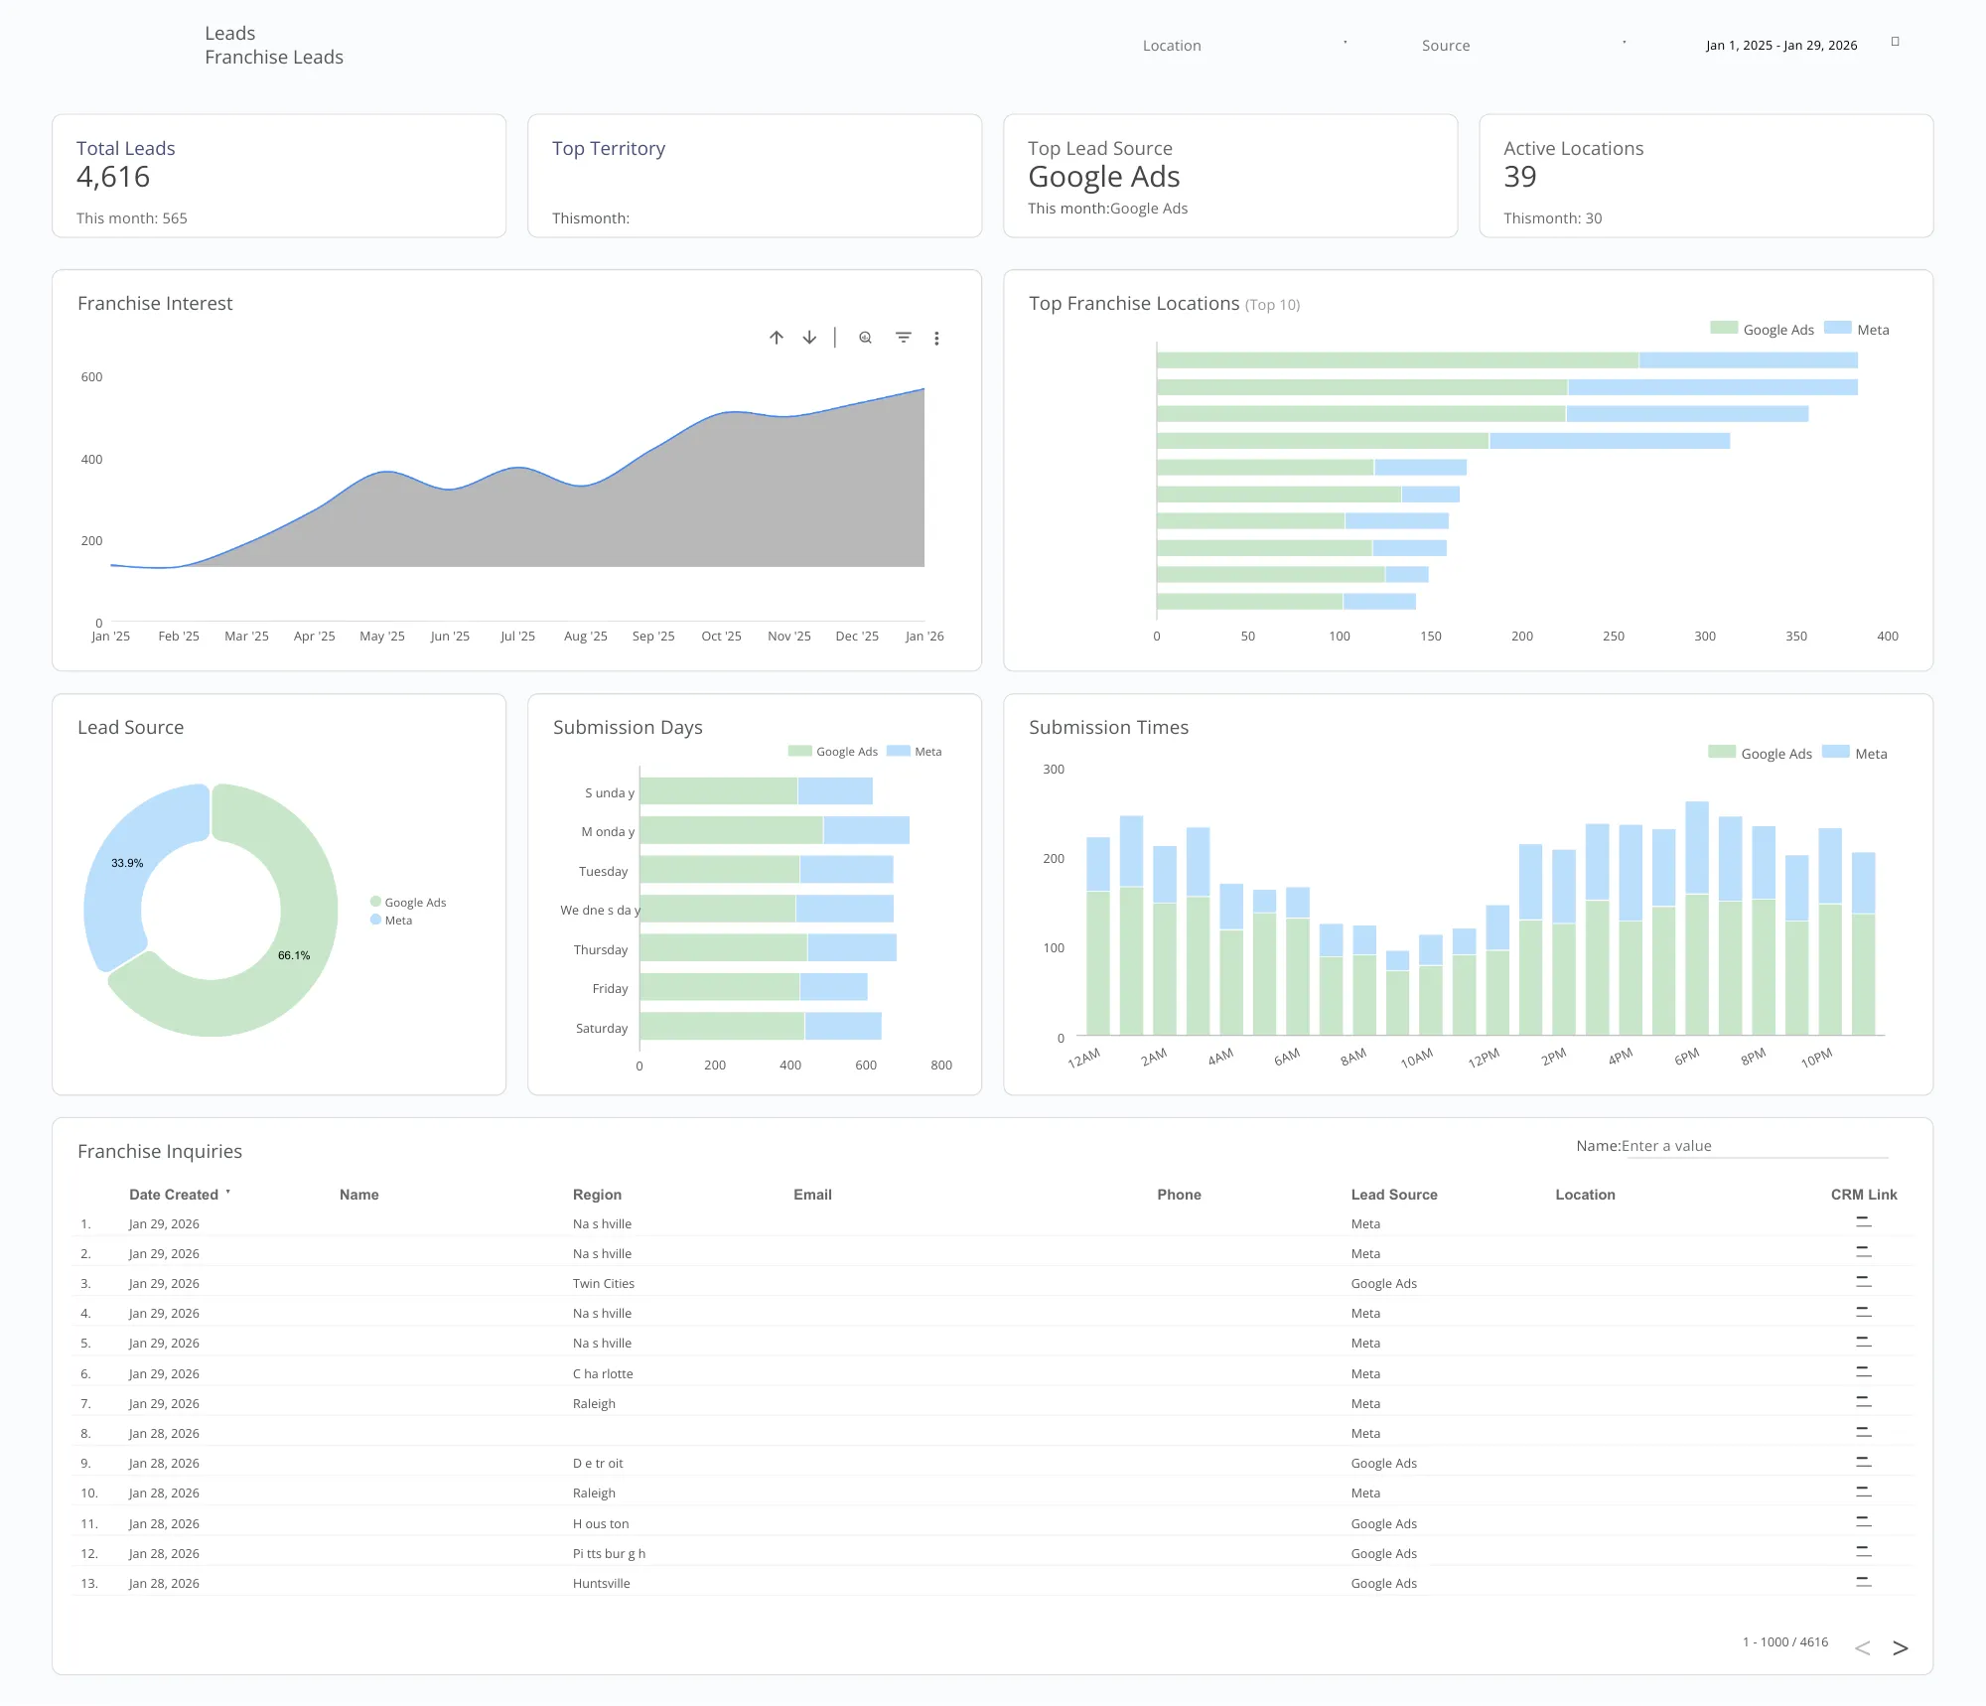Toggle Meta in Submission Times legend
The width and height of the screenshot is (1986, 1706).
point(1855,754)
